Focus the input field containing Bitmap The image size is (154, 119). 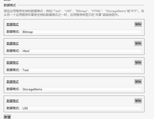point(82,32)
